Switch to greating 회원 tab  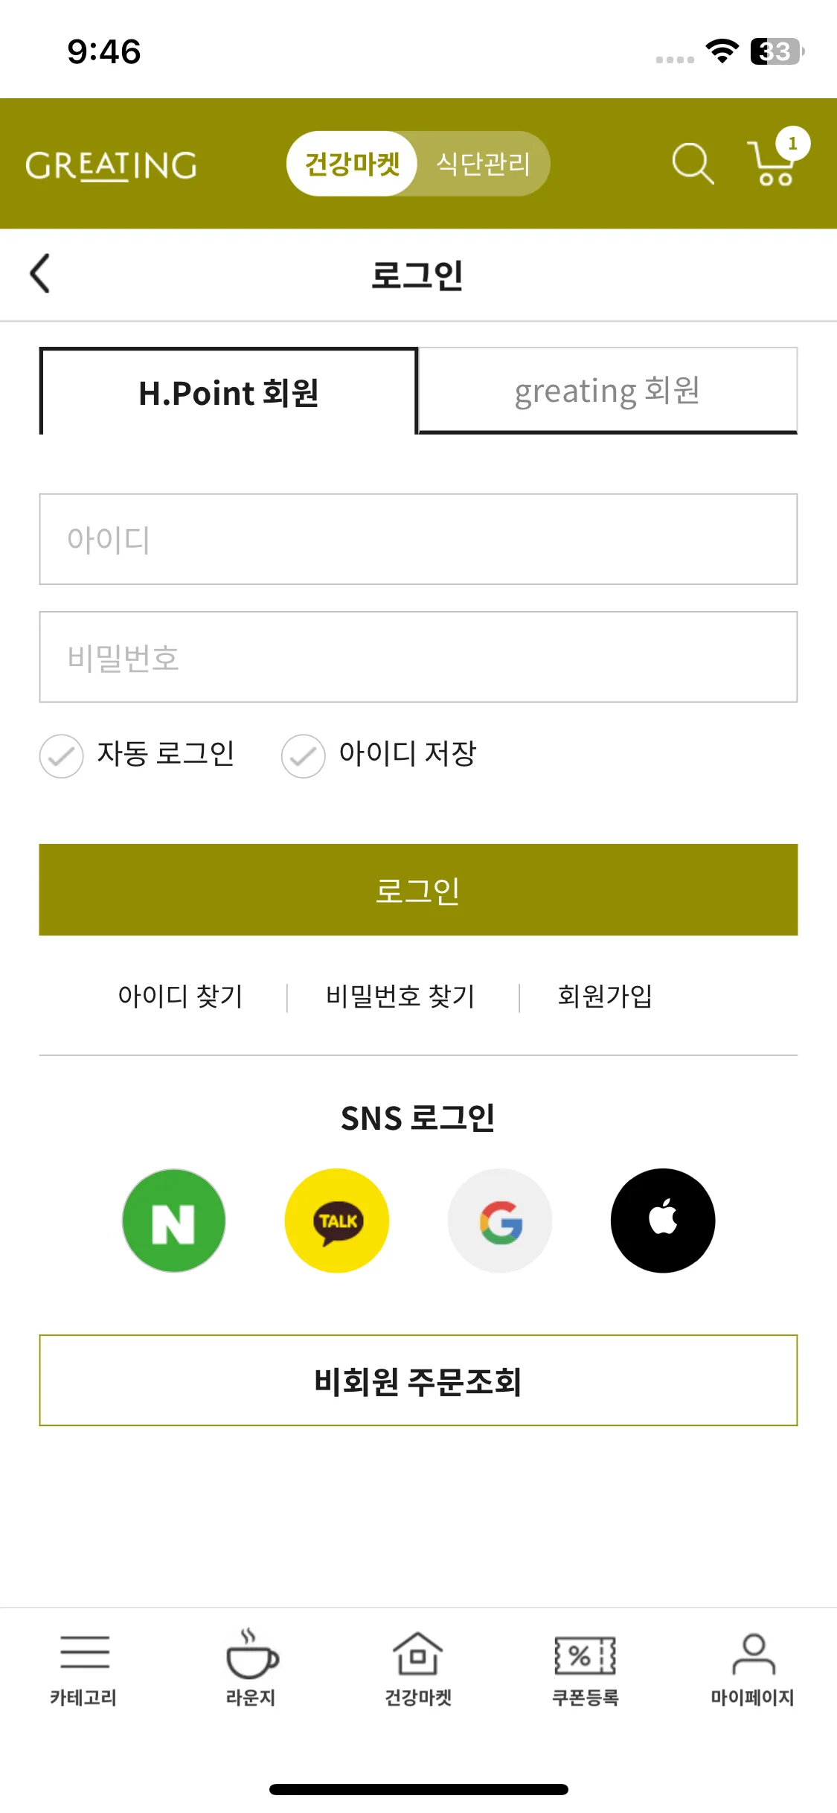coord(607,391)
